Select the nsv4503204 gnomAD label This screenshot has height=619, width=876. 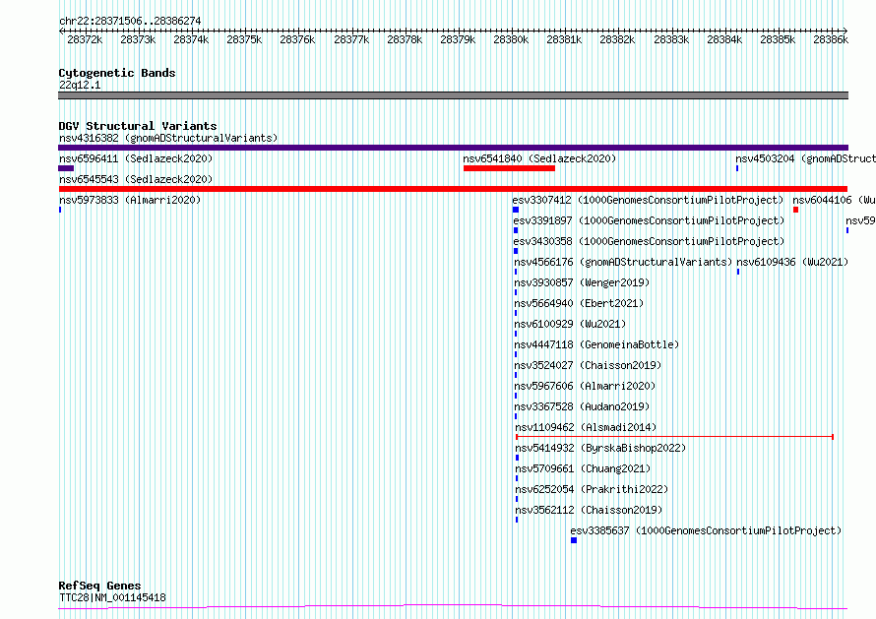(805, 158)
